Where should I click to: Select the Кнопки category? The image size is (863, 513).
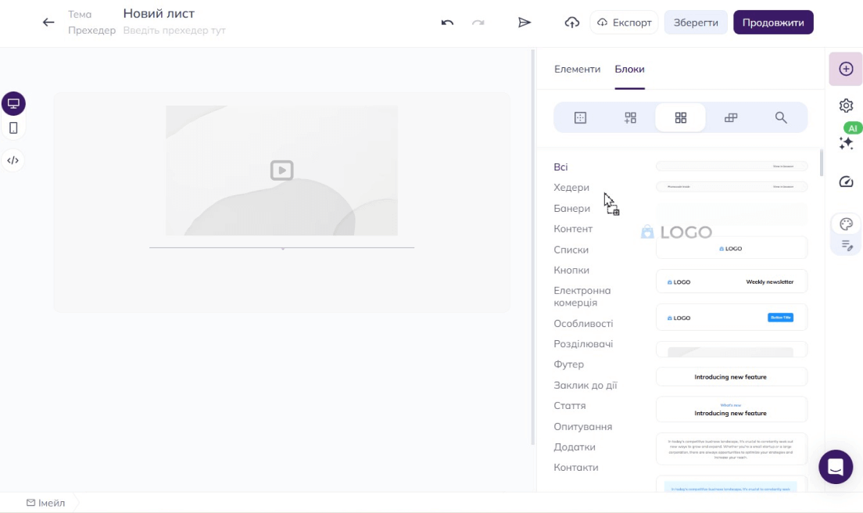[571, 271]
